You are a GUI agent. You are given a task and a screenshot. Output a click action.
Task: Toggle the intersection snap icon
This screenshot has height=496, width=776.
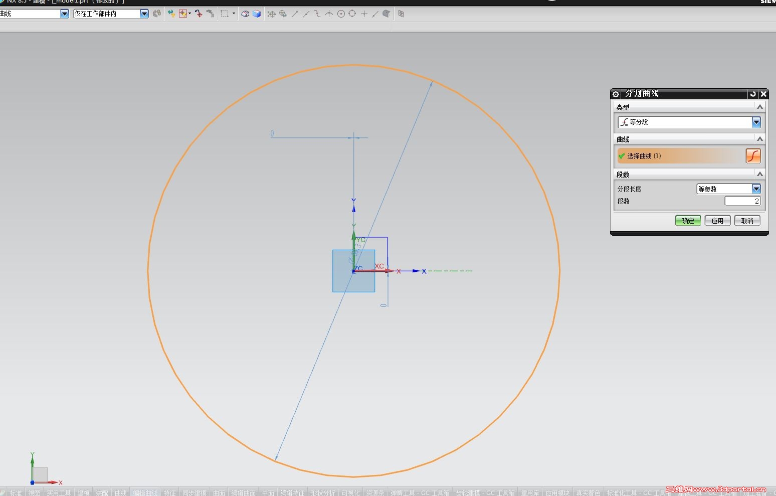pos(329,14)
